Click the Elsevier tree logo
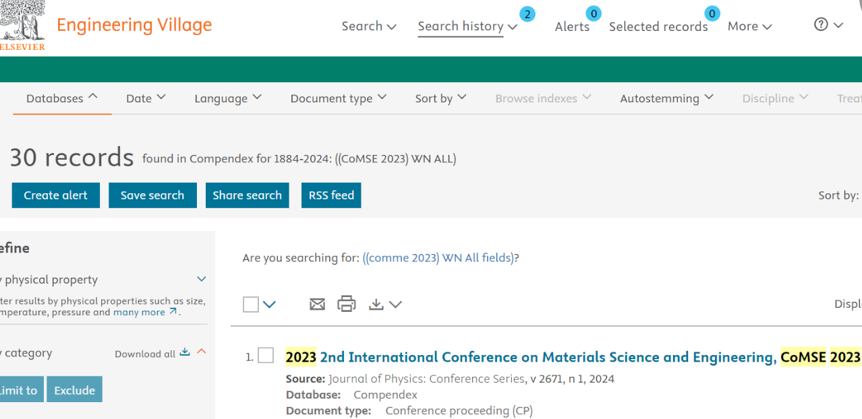 pyautogui.click(x=22, y=25)
